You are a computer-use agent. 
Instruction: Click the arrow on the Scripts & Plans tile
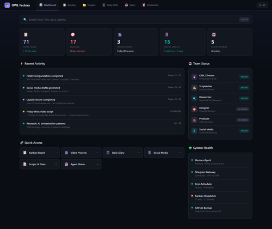[x=56, y=165]
